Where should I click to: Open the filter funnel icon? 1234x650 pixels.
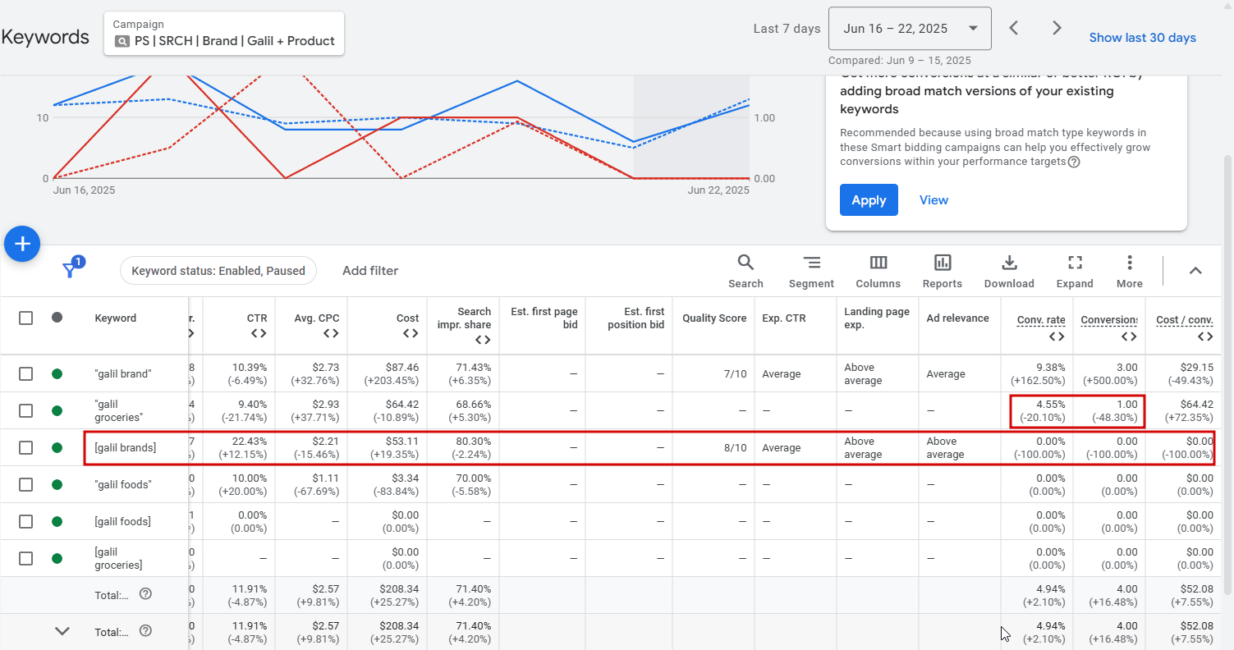coord(71,269)
